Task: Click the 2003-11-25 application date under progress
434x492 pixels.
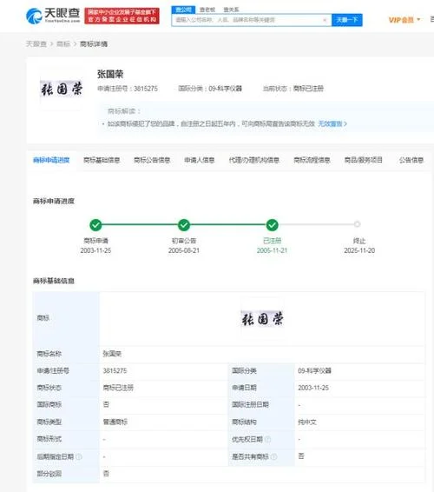Action: point(95,250)
